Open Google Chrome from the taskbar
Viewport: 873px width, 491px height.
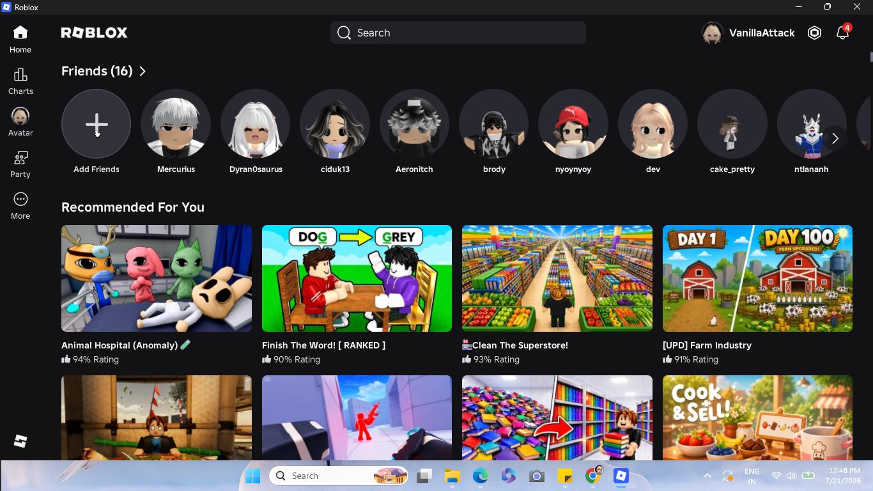[593, 476]
